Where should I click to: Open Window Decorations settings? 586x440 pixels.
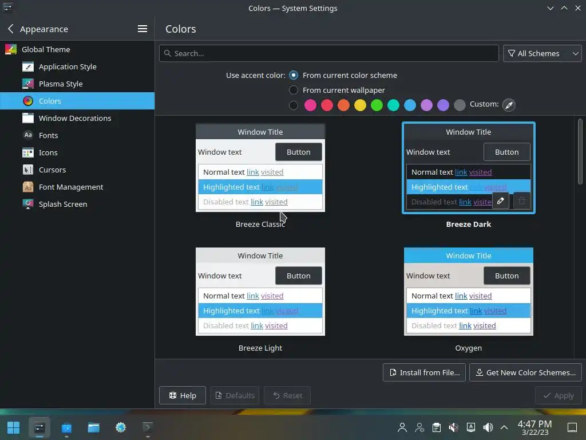point(77,118)
